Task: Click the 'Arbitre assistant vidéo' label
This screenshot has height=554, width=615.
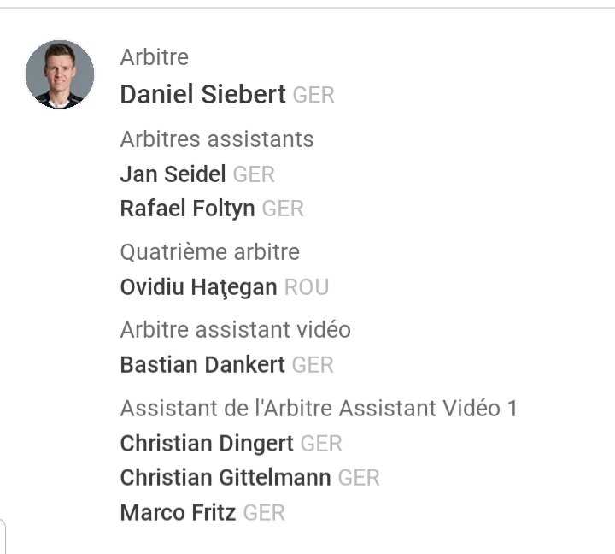Action: 235,330
